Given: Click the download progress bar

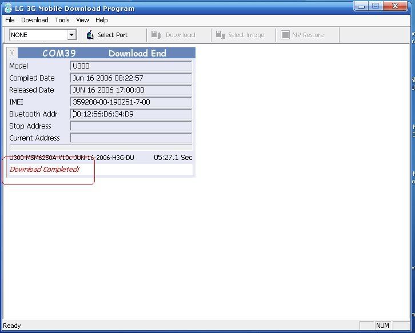Looking at the screenshot, I should [x=101, y=147].
